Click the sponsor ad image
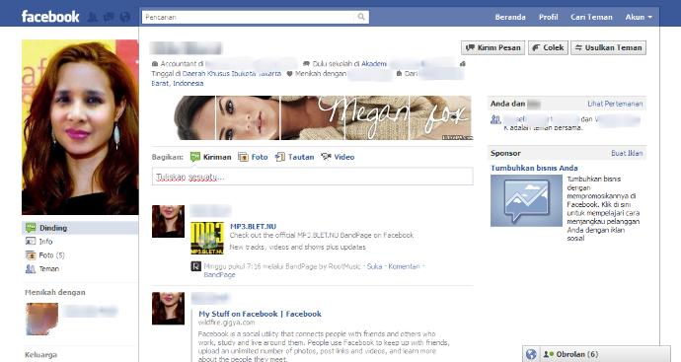The image size is (681, 362). tap(526, 200)
